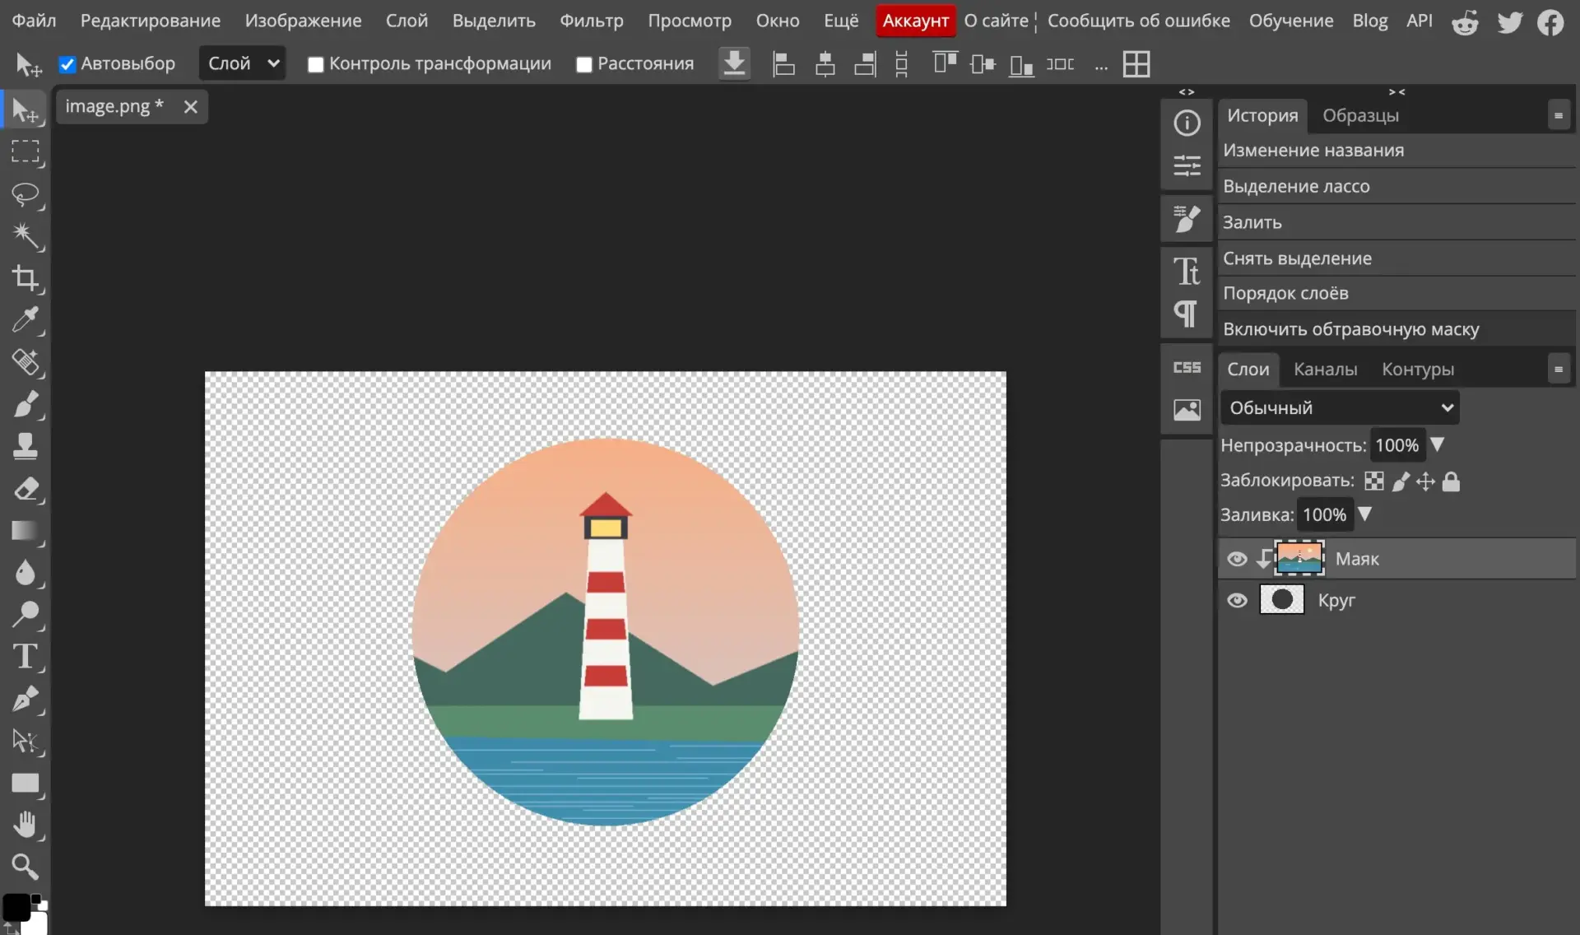The image size is (1580, 935).
Task: Enable the Расстояния checkbox
Action: [584, 64]
